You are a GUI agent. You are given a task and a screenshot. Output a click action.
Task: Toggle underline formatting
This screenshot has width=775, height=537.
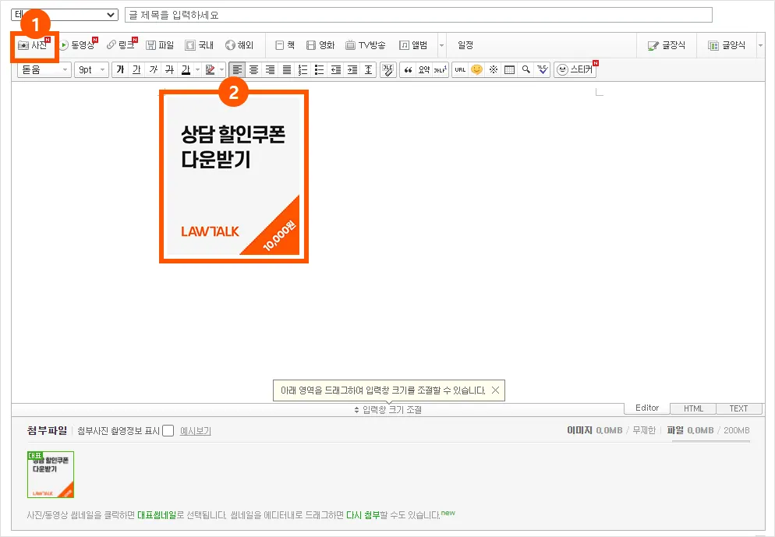coord(136,69)
